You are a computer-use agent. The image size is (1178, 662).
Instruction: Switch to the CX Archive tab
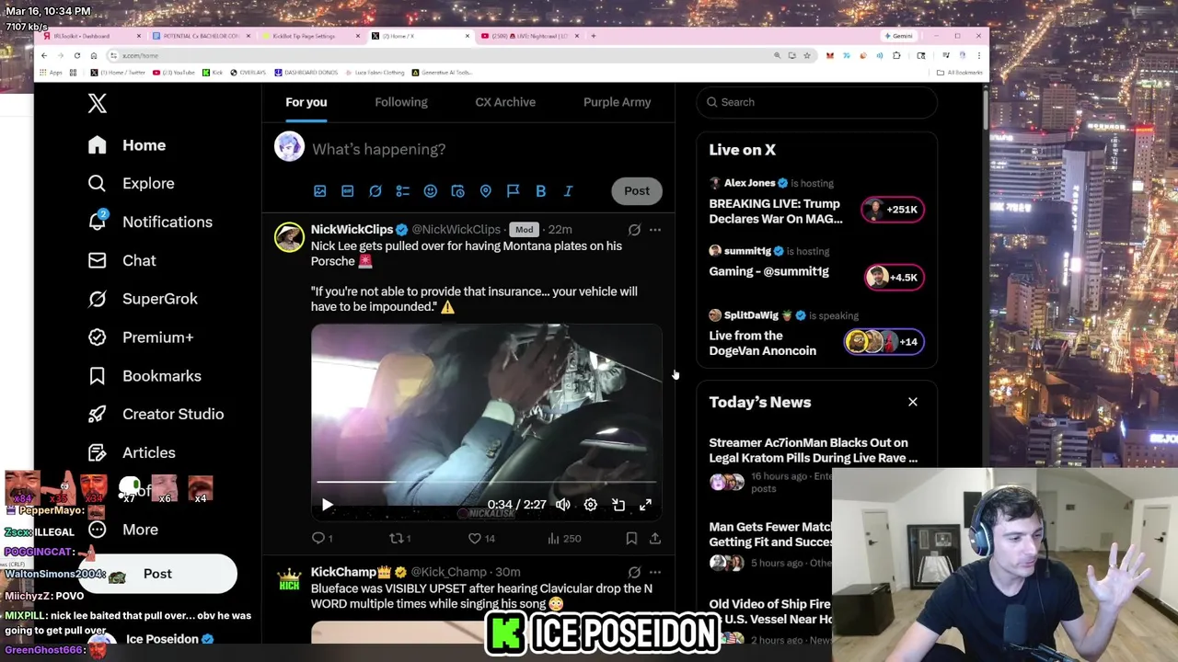point(505,102)
